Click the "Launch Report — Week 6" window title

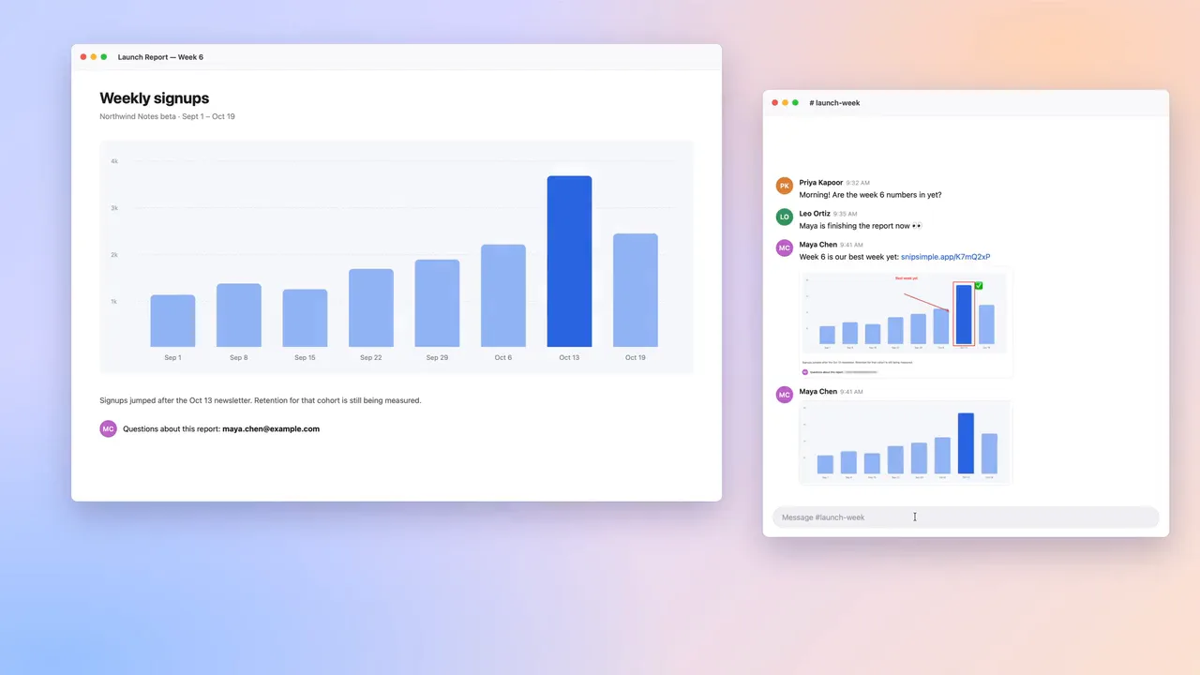coord(160,57)
